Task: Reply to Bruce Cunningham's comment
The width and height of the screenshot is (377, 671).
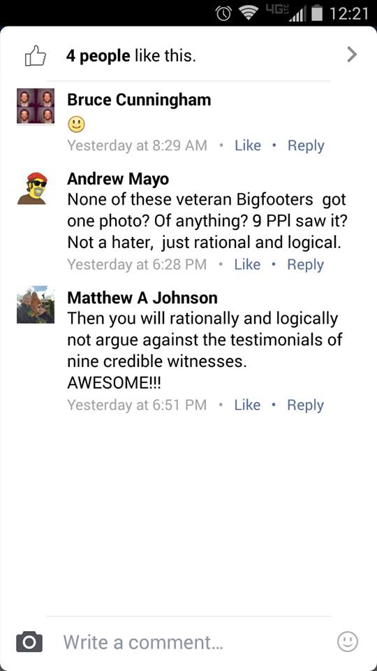Action: pos(306,146)
